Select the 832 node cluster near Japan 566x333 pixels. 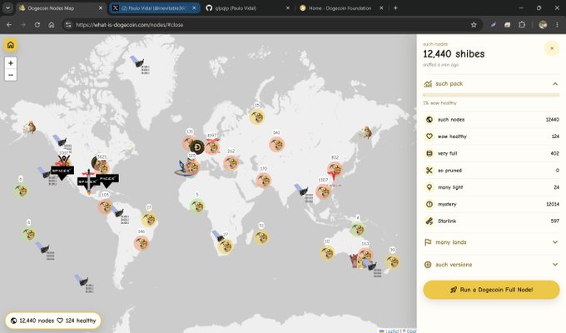coord(335,169)
